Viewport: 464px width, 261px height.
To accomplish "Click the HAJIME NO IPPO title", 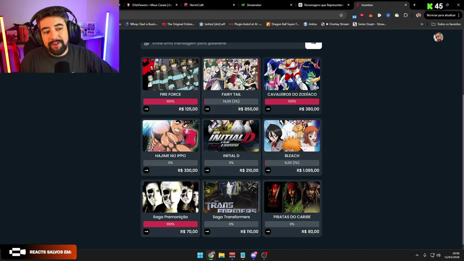I will click(x=170, y=156).
